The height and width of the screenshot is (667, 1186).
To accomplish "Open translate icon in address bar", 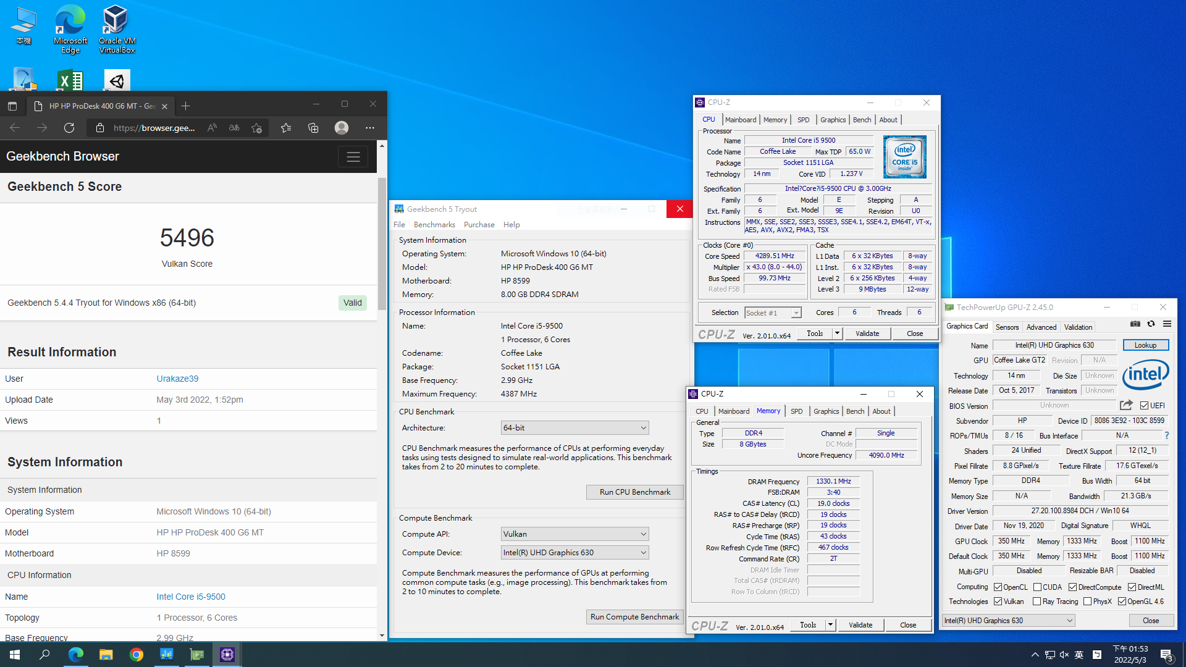I will pos(234,128).
